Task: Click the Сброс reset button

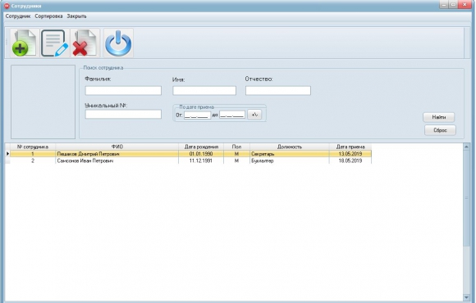Action: tap(440, 130)
